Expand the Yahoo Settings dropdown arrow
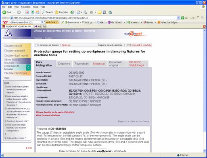Image resolution: width=207 pixels, height=158 pixels. 94,22
